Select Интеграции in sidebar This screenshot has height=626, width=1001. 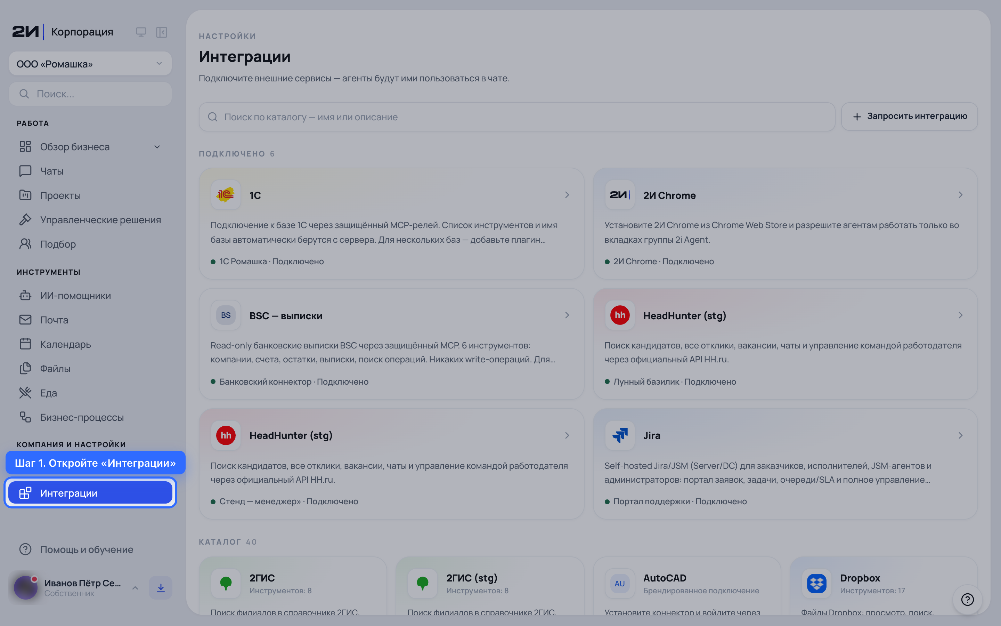90,493
